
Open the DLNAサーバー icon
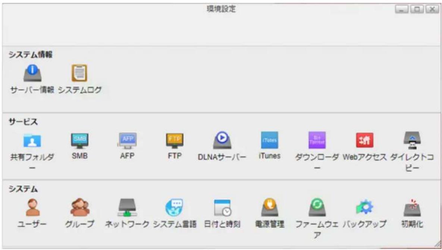(222, 140)
